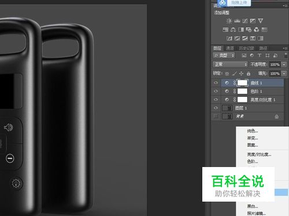Choose 亮度/对比度... from the popup menu
The height and width of the screenshot is (216, 289).
(x=259, y=154)
